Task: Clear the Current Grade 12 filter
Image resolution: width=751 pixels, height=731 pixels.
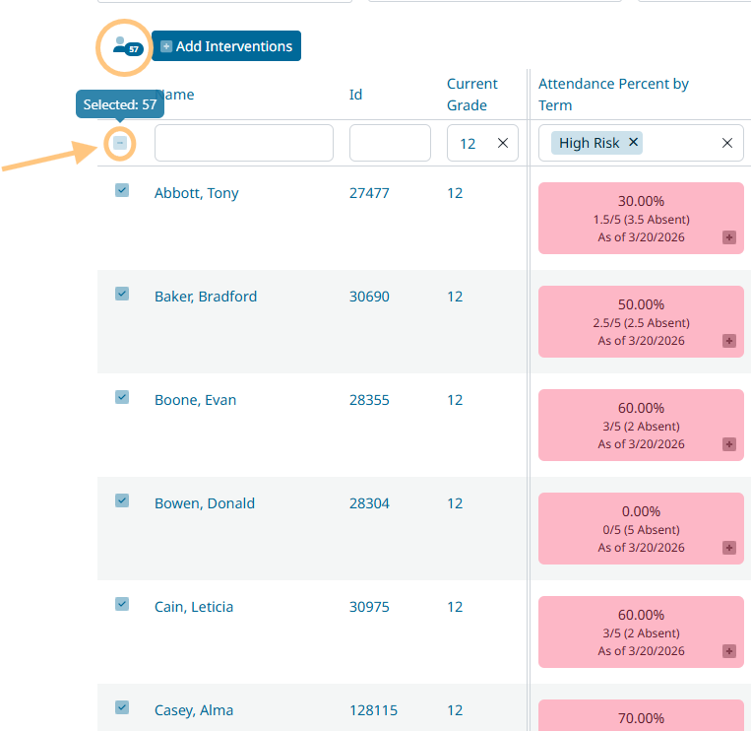Action: [503, 143]
